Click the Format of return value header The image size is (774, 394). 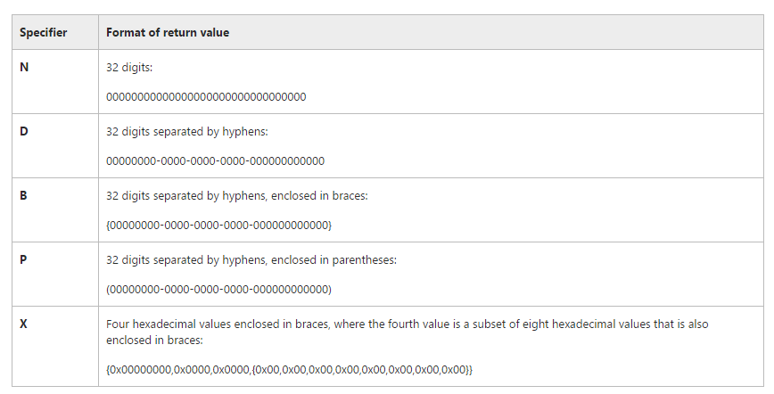pos(168,33)
